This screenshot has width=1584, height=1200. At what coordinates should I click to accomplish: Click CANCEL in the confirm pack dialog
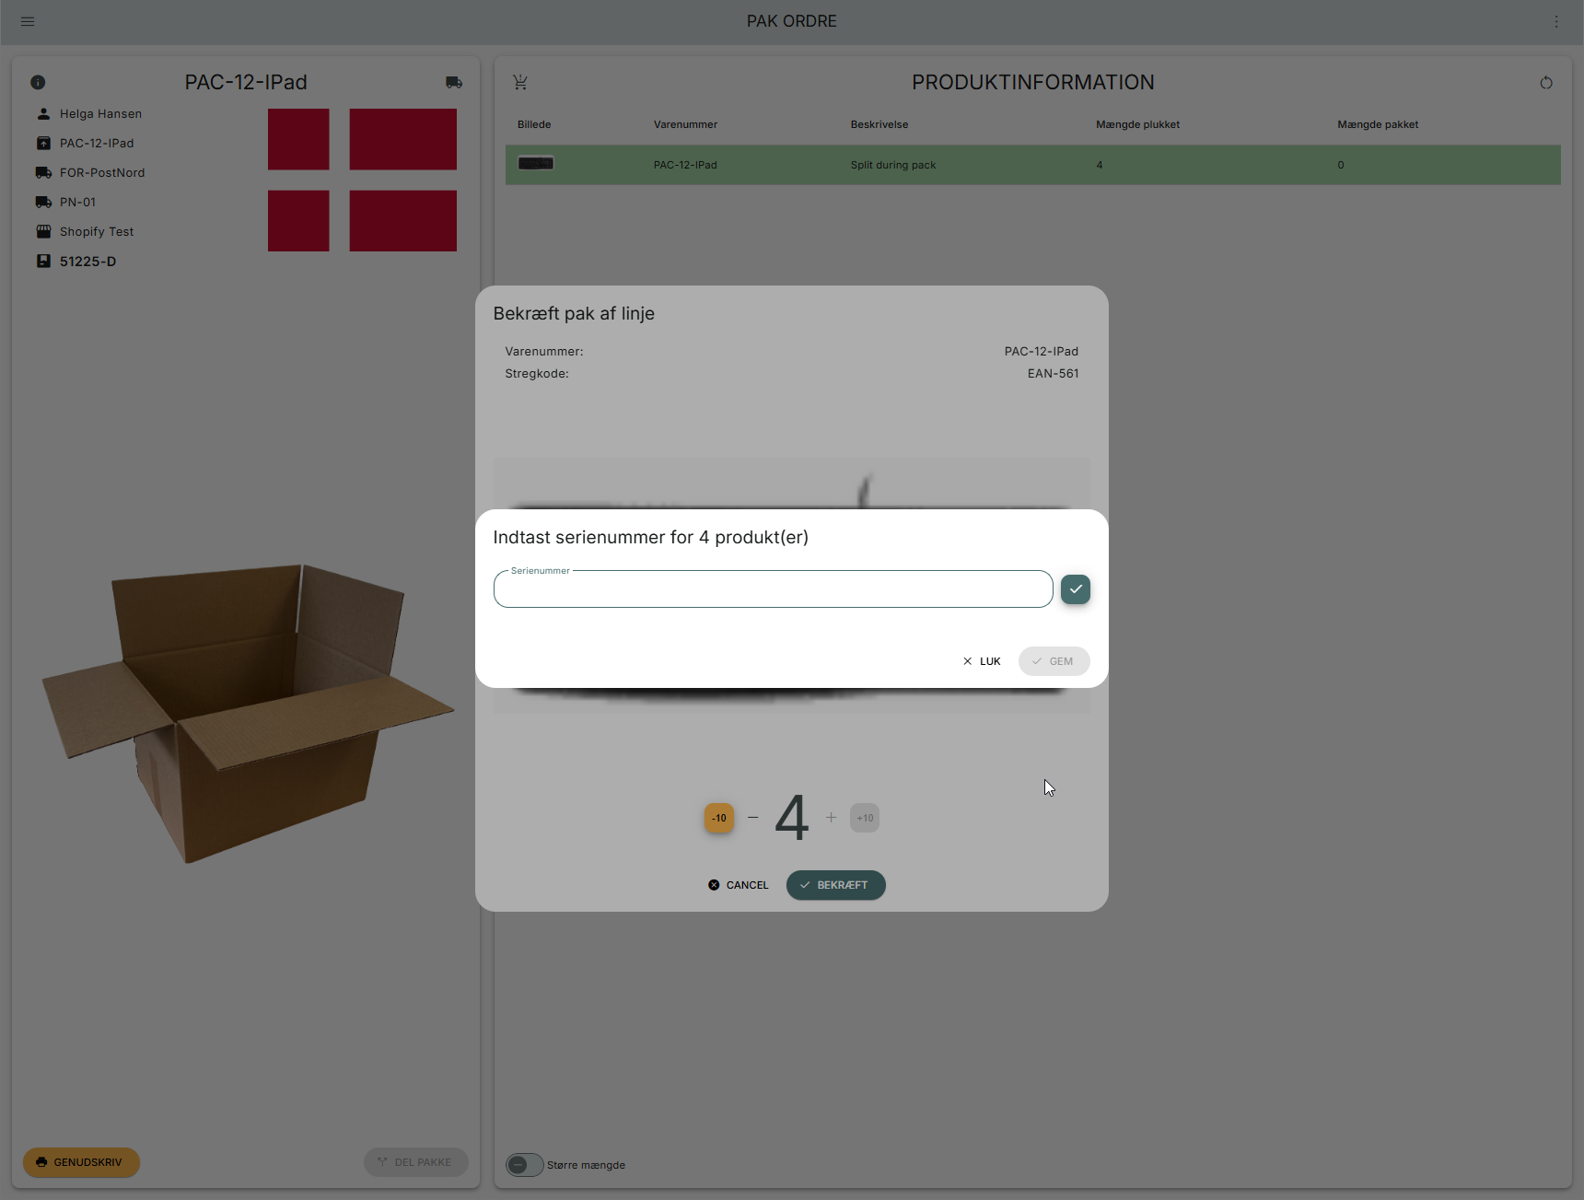[x=739, y=885]
